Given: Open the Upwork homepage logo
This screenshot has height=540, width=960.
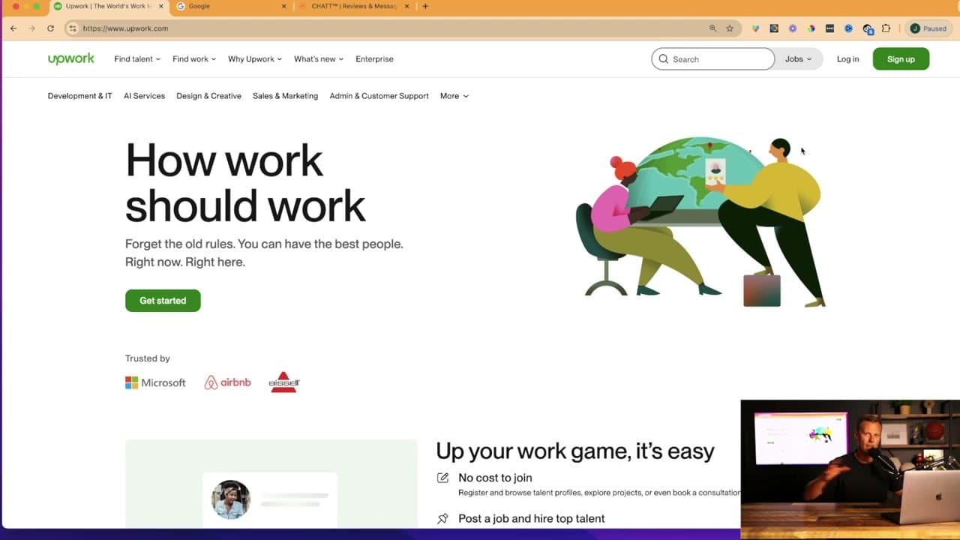Looking at the screenshot, I should tap(70, 58).
